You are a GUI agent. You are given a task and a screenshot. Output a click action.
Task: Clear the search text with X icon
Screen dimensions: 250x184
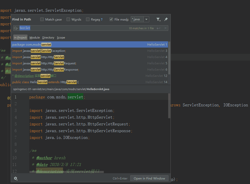coord(165,28)
